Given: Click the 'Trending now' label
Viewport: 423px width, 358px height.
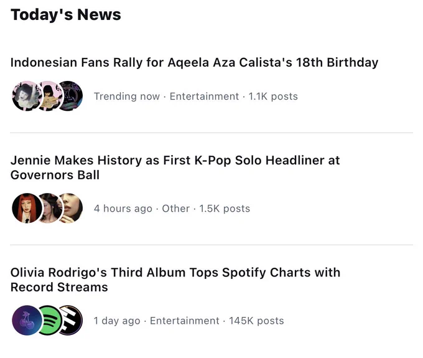Looking at the screenshot, I should click(x=127, y=97).
